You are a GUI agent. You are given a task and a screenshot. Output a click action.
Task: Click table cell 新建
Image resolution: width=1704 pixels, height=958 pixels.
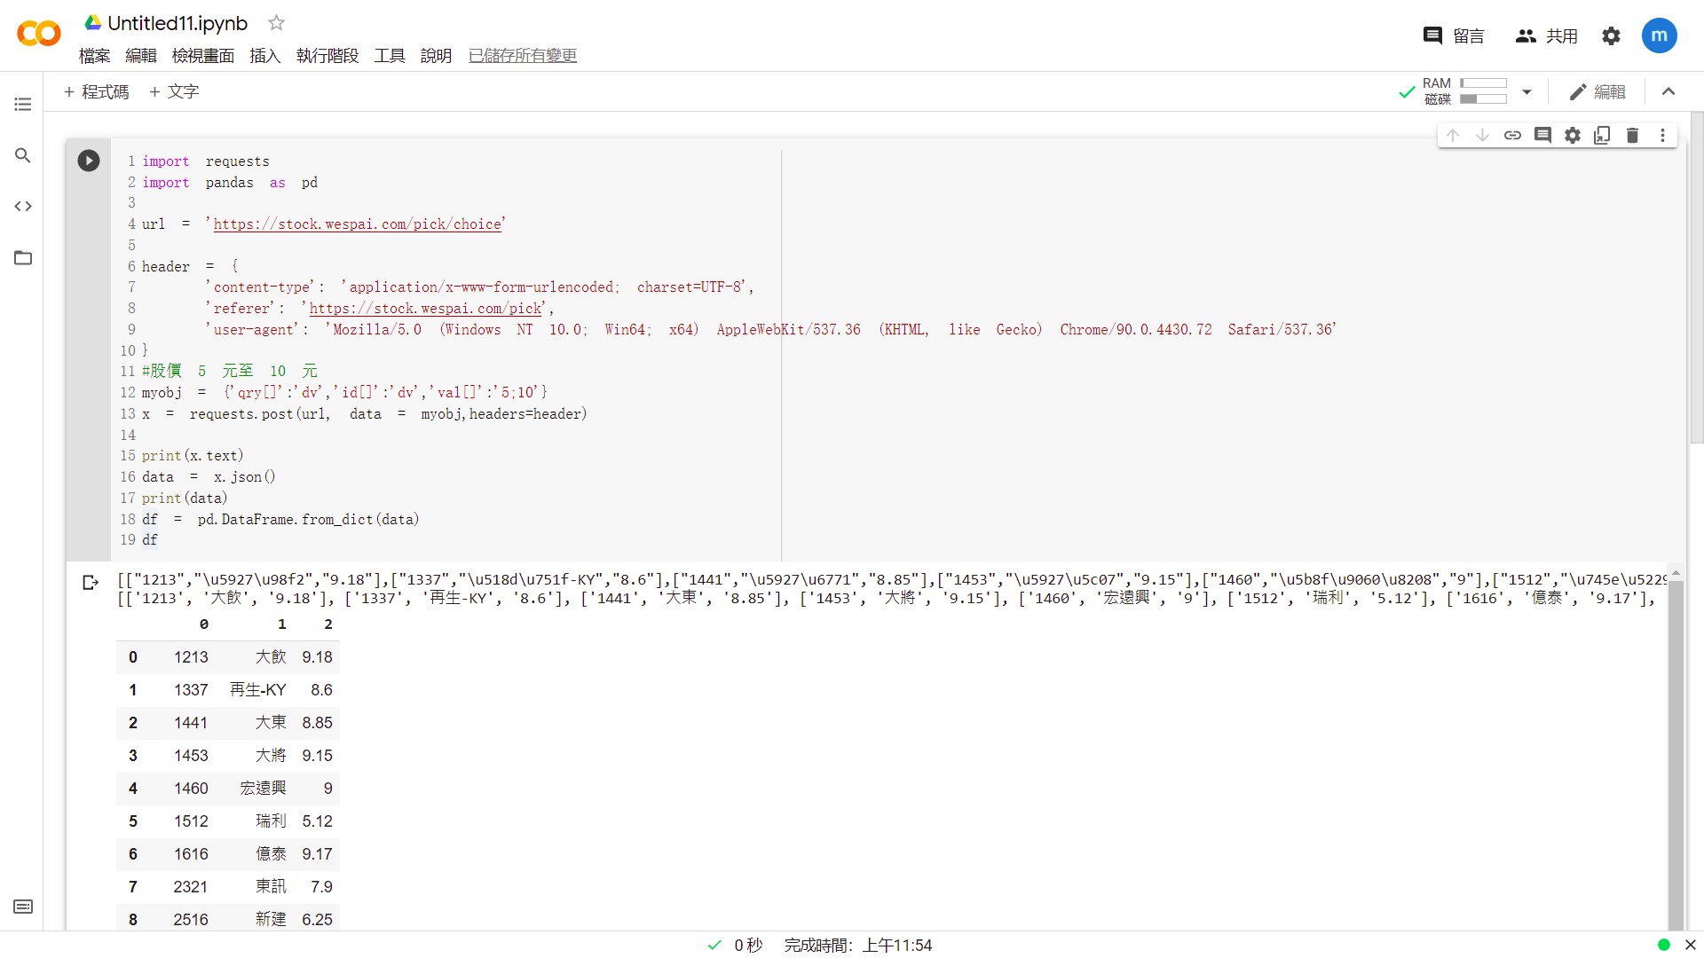tap(271, 920)
